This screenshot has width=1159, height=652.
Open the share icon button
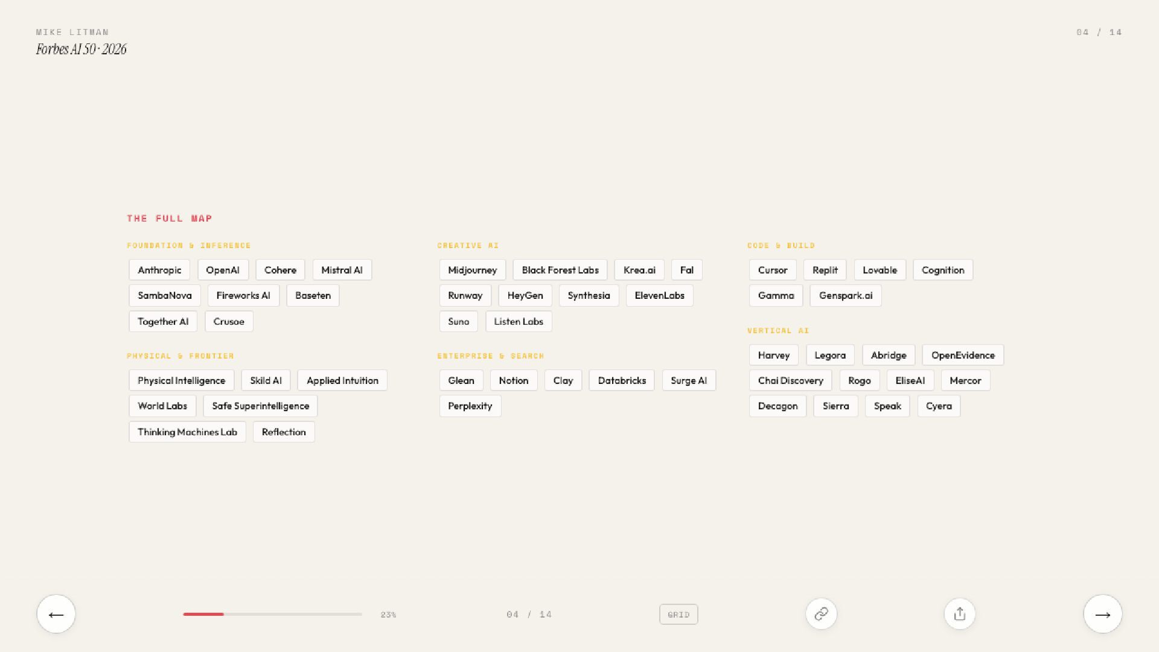[959, 614]
